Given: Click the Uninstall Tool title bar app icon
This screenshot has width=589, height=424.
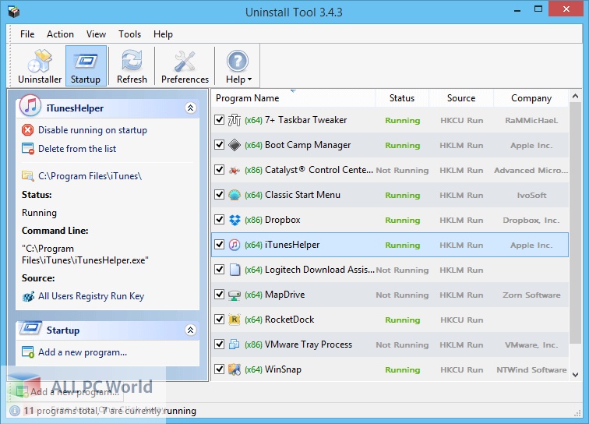Looking at the screenshot, I should tap(13, 12).
